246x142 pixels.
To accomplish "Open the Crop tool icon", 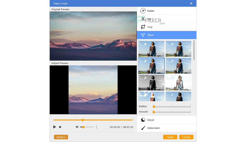I will click(143, 27).
